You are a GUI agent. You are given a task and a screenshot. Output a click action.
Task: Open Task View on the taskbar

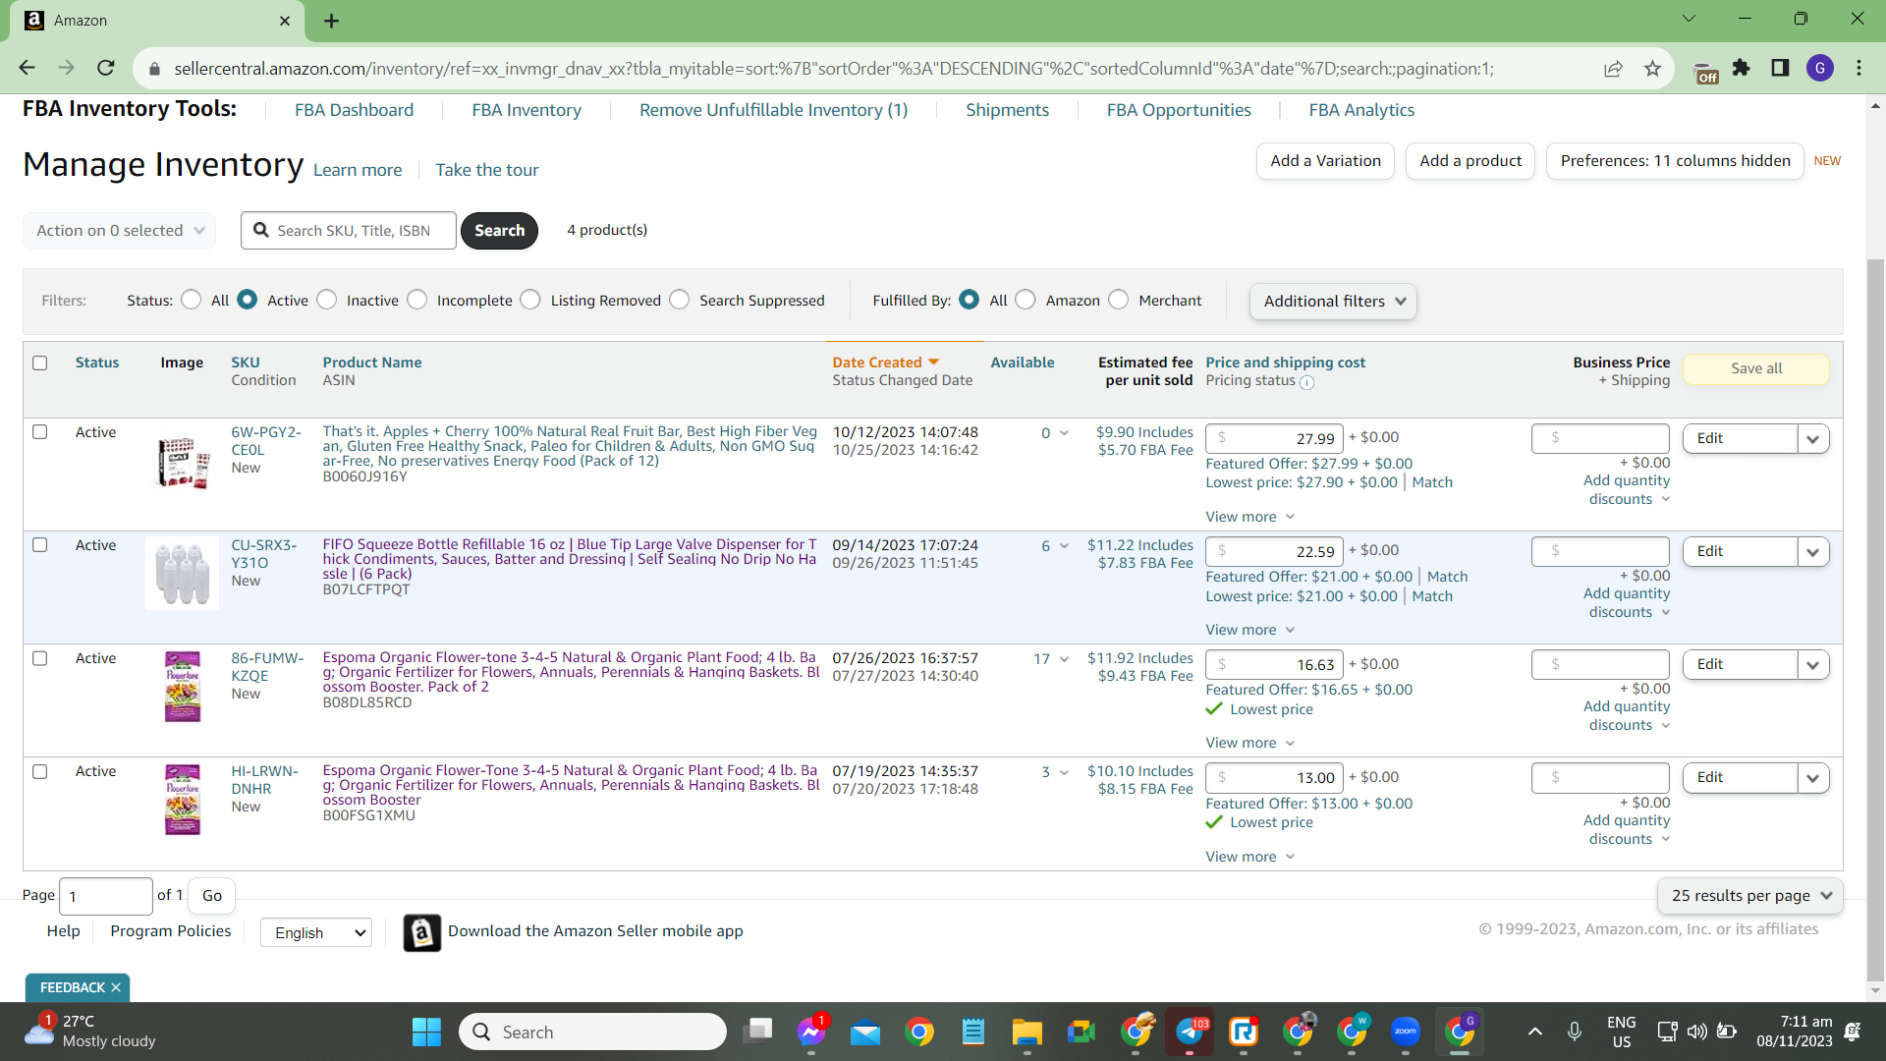click(758, 1032)
